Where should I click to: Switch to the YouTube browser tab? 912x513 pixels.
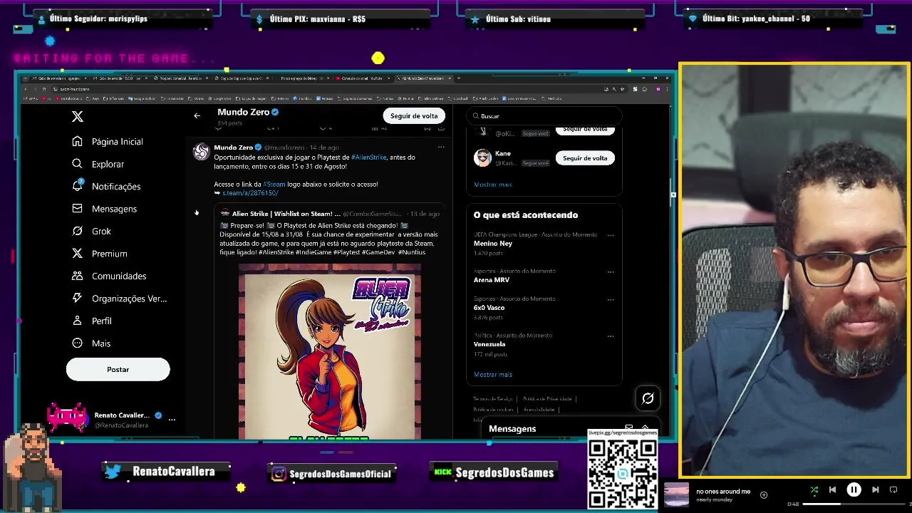363,78
